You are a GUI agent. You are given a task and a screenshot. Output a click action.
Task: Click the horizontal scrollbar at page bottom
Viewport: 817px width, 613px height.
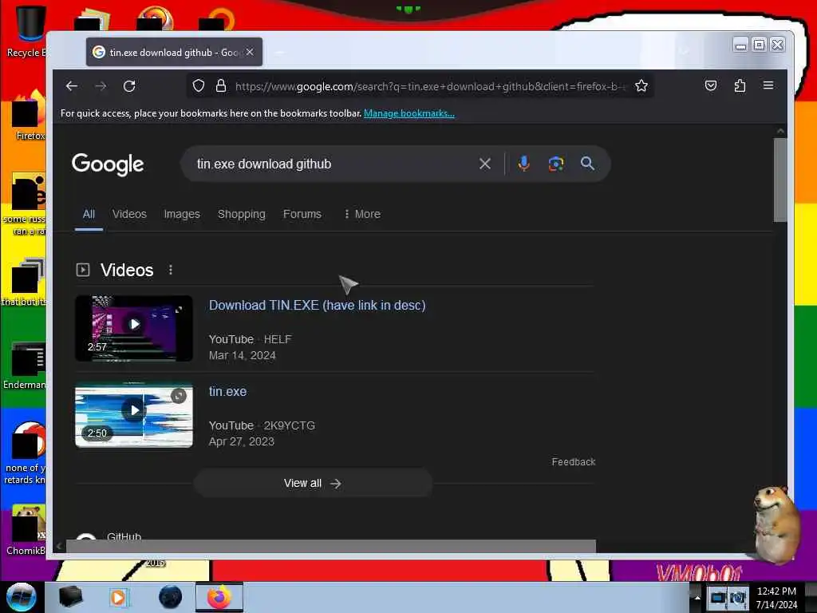pos(331,546)
